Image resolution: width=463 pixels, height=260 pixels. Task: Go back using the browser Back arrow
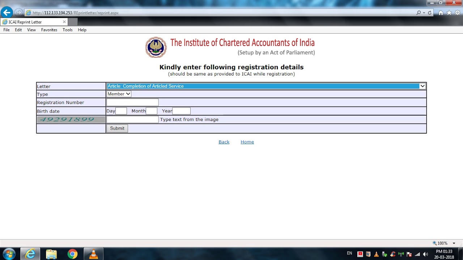point(7,13)
